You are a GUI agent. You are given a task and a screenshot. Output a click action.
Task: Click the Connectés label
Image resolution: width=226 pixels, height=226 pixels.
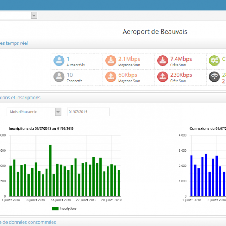click(74, 81)
